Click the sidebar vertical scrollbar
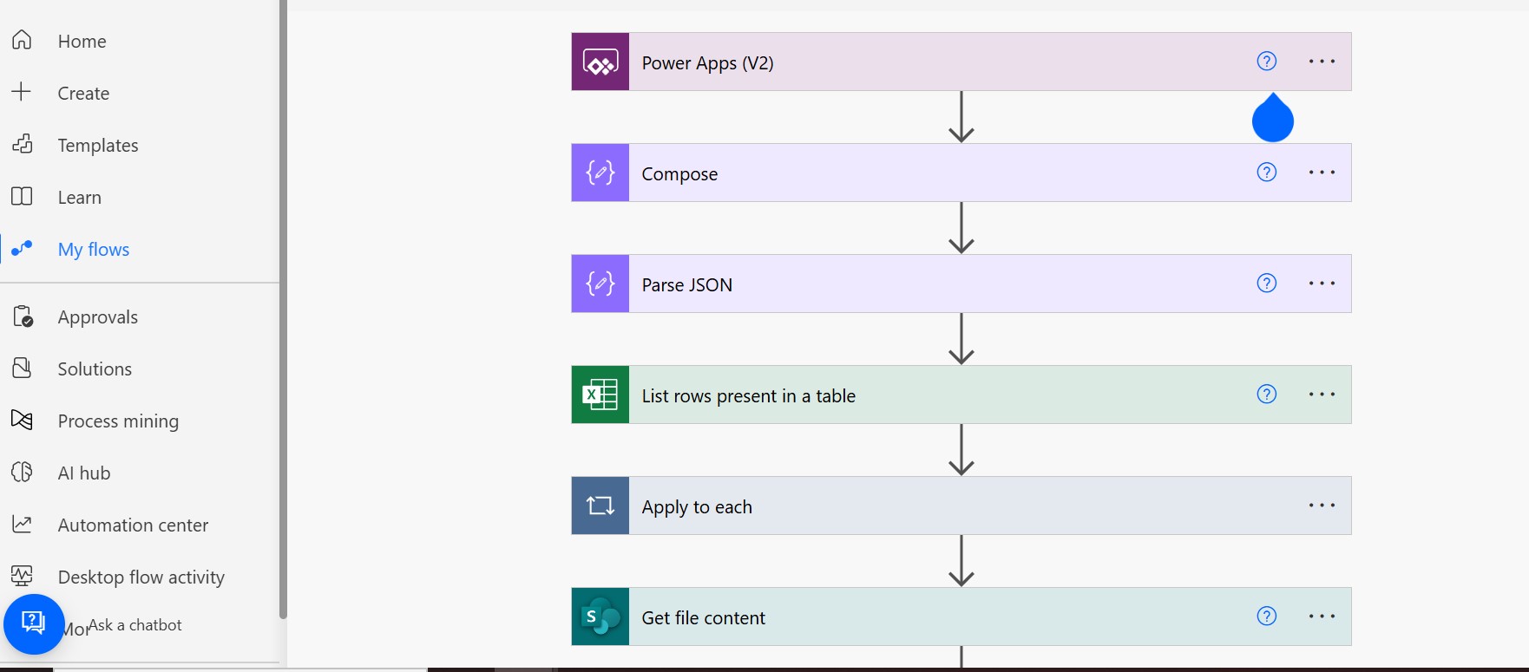Viewport: 1529px width, 672px height. point(283,309)
